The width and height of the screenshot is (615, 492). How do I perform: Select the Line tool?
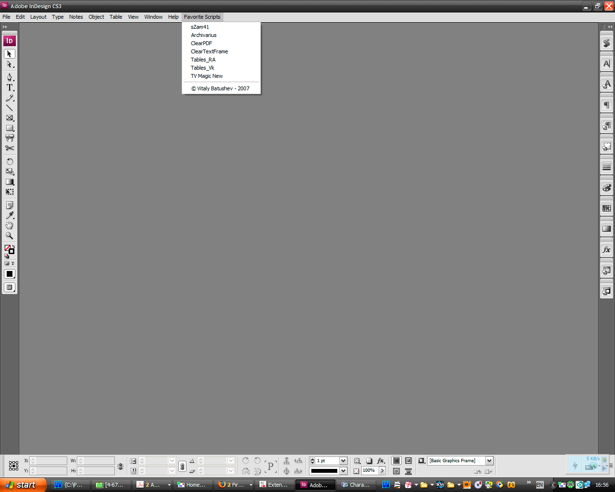(9, 108)
